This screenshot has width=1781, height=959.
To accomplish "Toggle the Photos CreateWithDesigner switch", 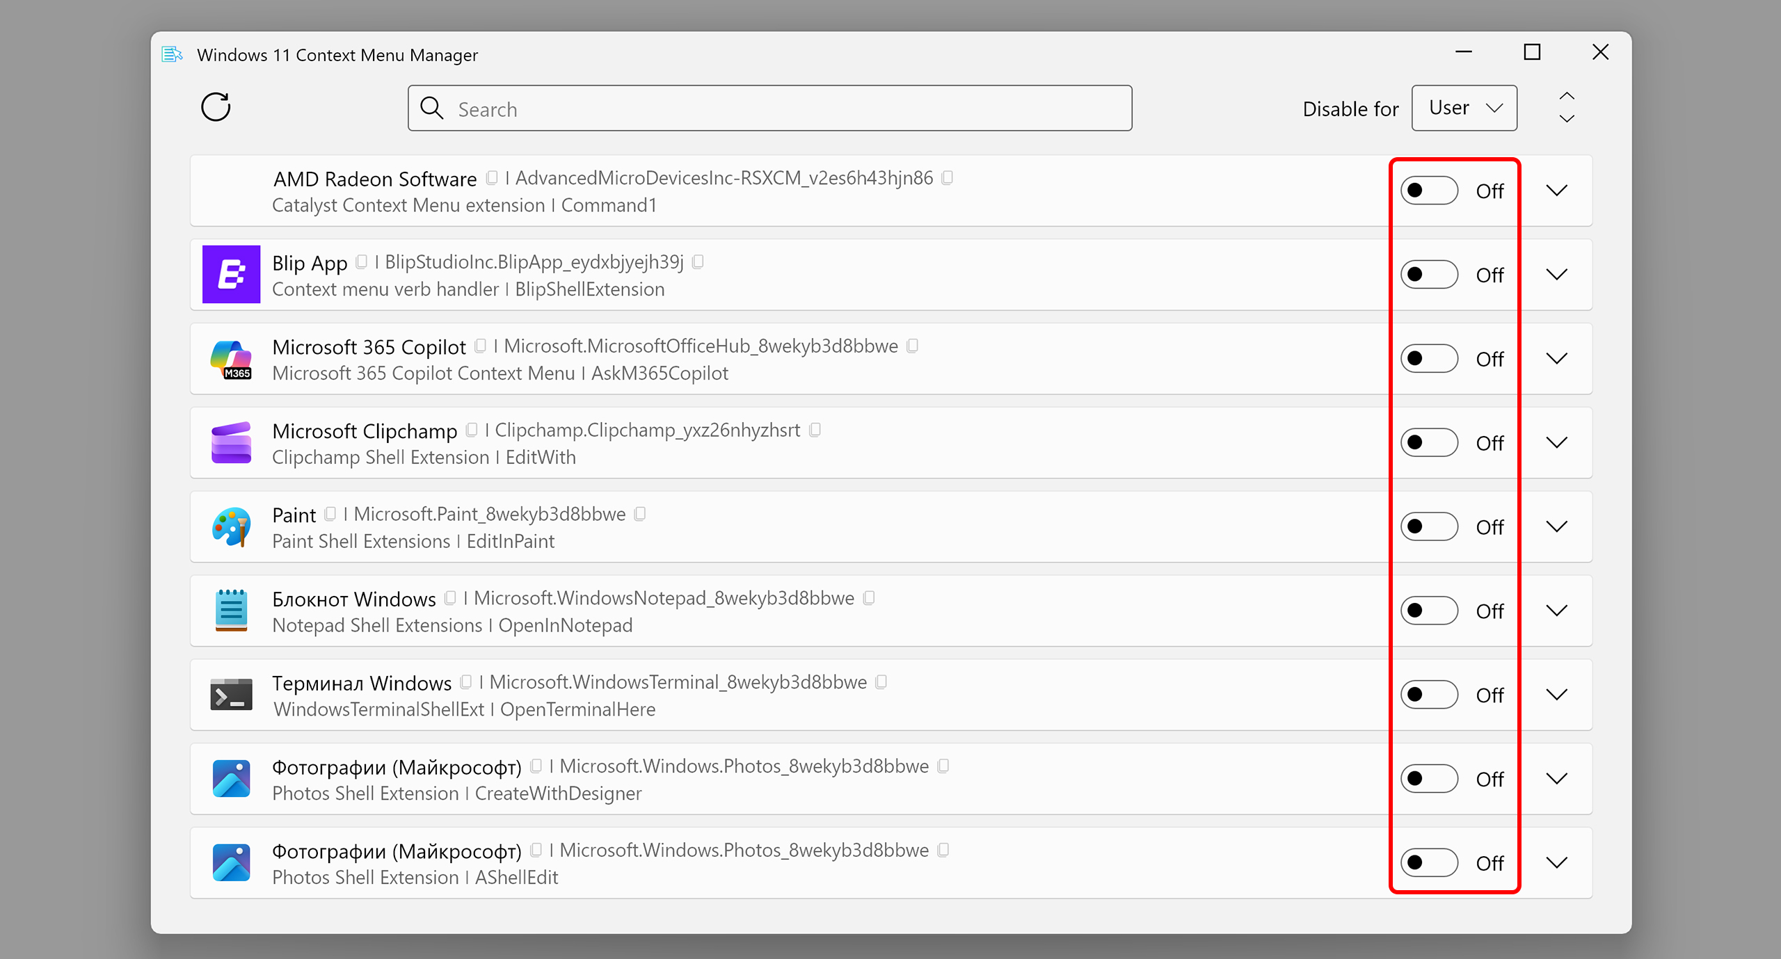I will (x=1429, y=779).
